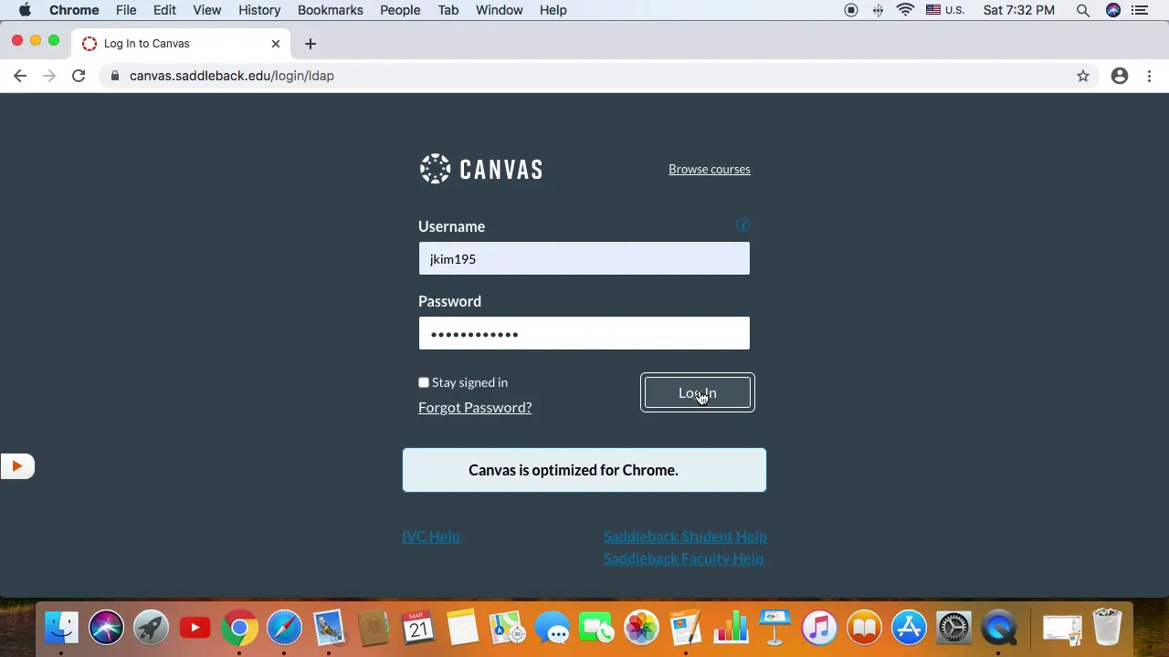The height and width of the screenshot is (657, 1169).
Task: Click the screen recording stop icon in menu bar
Action: point(851,10)
